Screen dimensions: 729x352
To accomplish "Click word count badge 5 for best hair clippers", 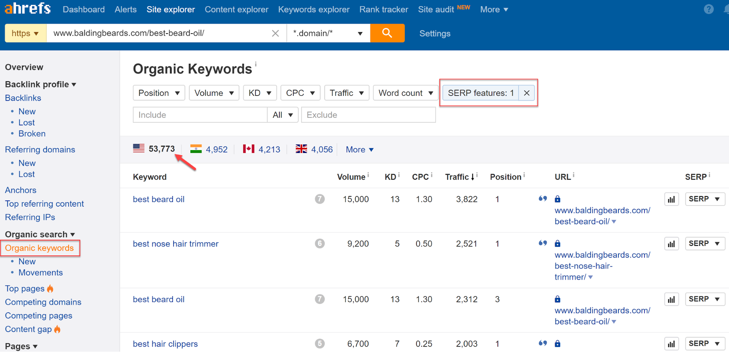I will [x=320, y=344].
